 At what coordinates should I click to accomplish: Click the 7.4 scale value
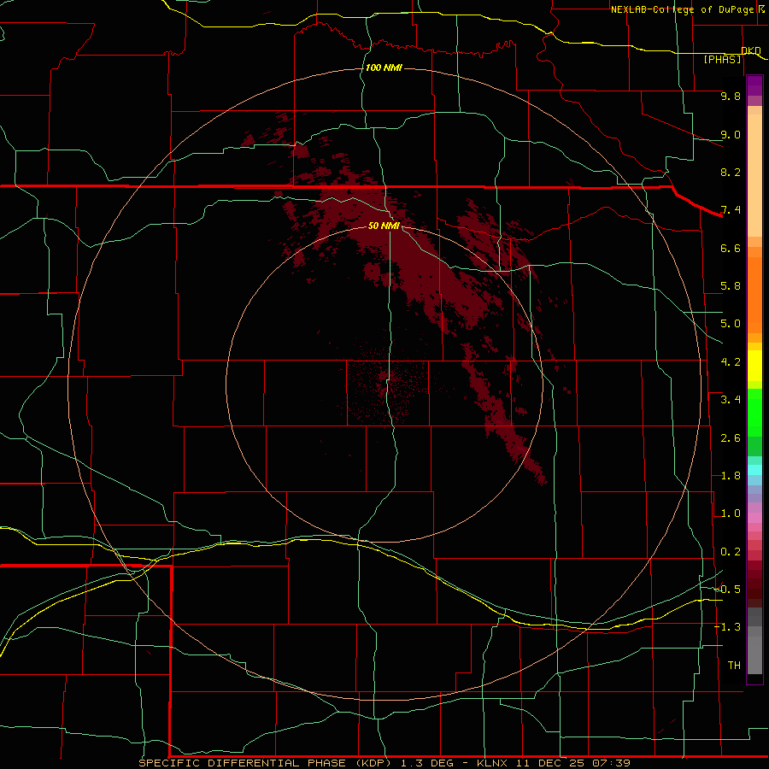tap(731, 210)
